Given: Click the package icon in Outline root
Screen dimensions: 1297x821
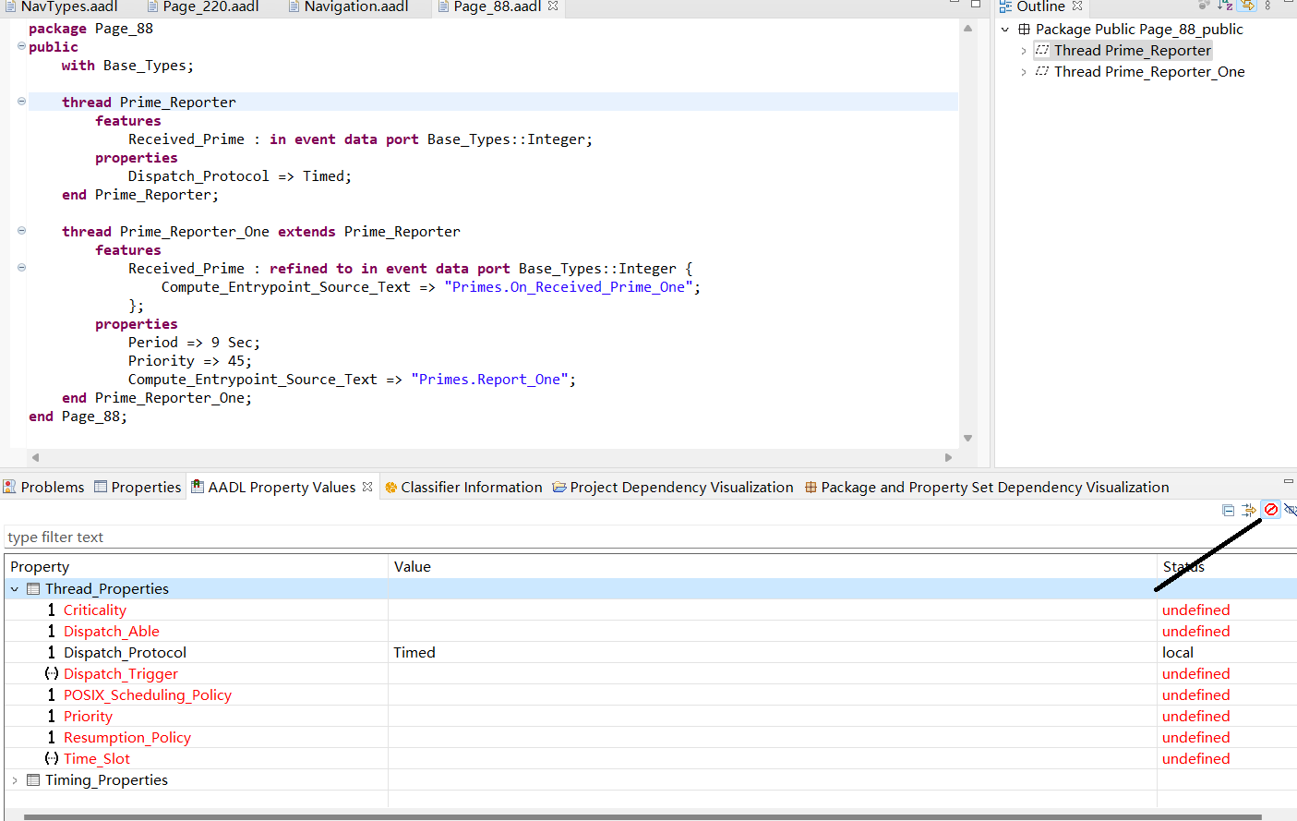Looking at the screenshot, I should pyautogui.click(x=1024, y=29).
